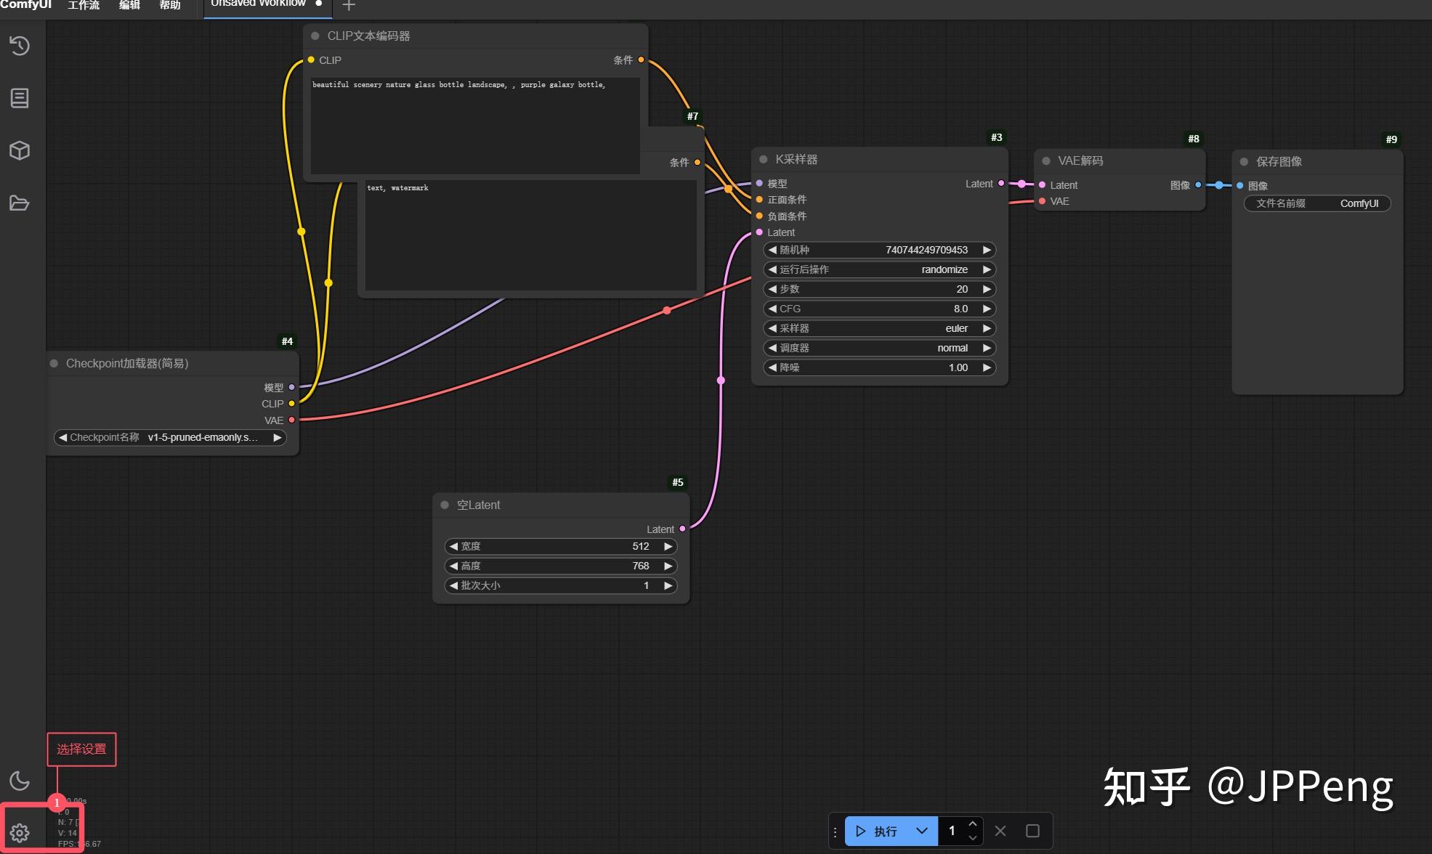This screenshot has width=1432, height=854.
Task: Open the 工作流 menu
Action: click(x=84, y=5)
